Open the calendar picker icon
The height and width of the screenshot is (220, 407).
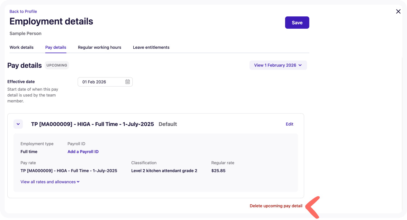point(127,82)
